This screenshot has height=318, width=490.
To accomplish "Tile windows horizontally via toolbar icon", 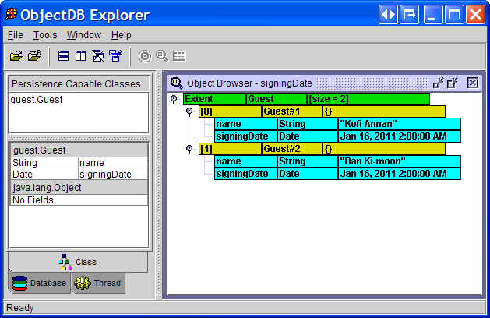I will coord(63,56).
